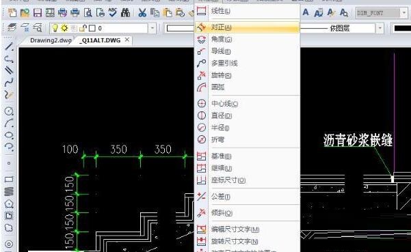Viewport: 411px width, 252px height.
Task: Select the Ellipse draw tool
Action: tap(9, 135)
